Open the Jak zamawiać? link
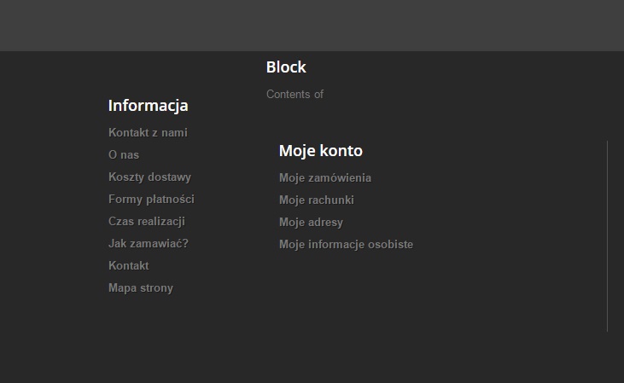Image resolution: width=624 pixels, height=383 pixels. pos(149,244)
